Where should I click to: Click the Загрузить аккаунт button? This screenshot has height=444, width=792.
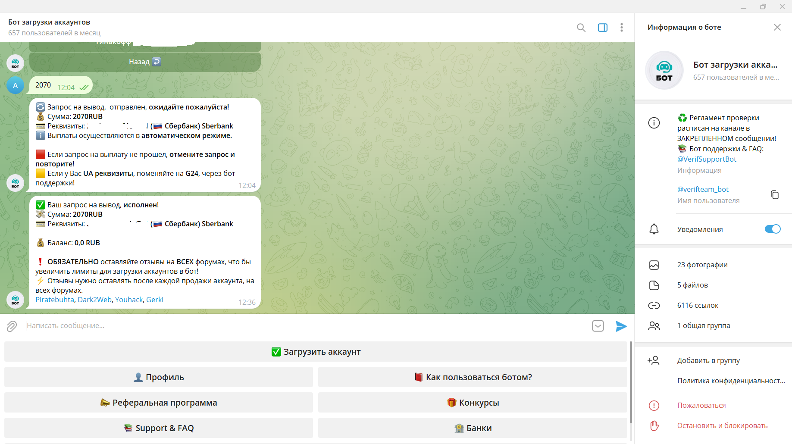pos(316,352)
